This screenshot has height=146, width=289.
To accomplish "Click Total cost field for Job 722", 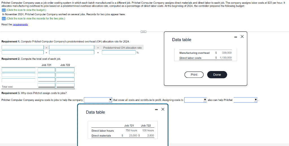I will 65,86.
